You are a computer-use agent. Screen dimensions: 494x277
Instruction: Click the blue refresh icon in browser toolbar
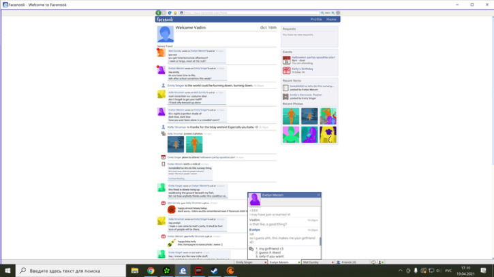pyautogui.click(x=170, y=13)
